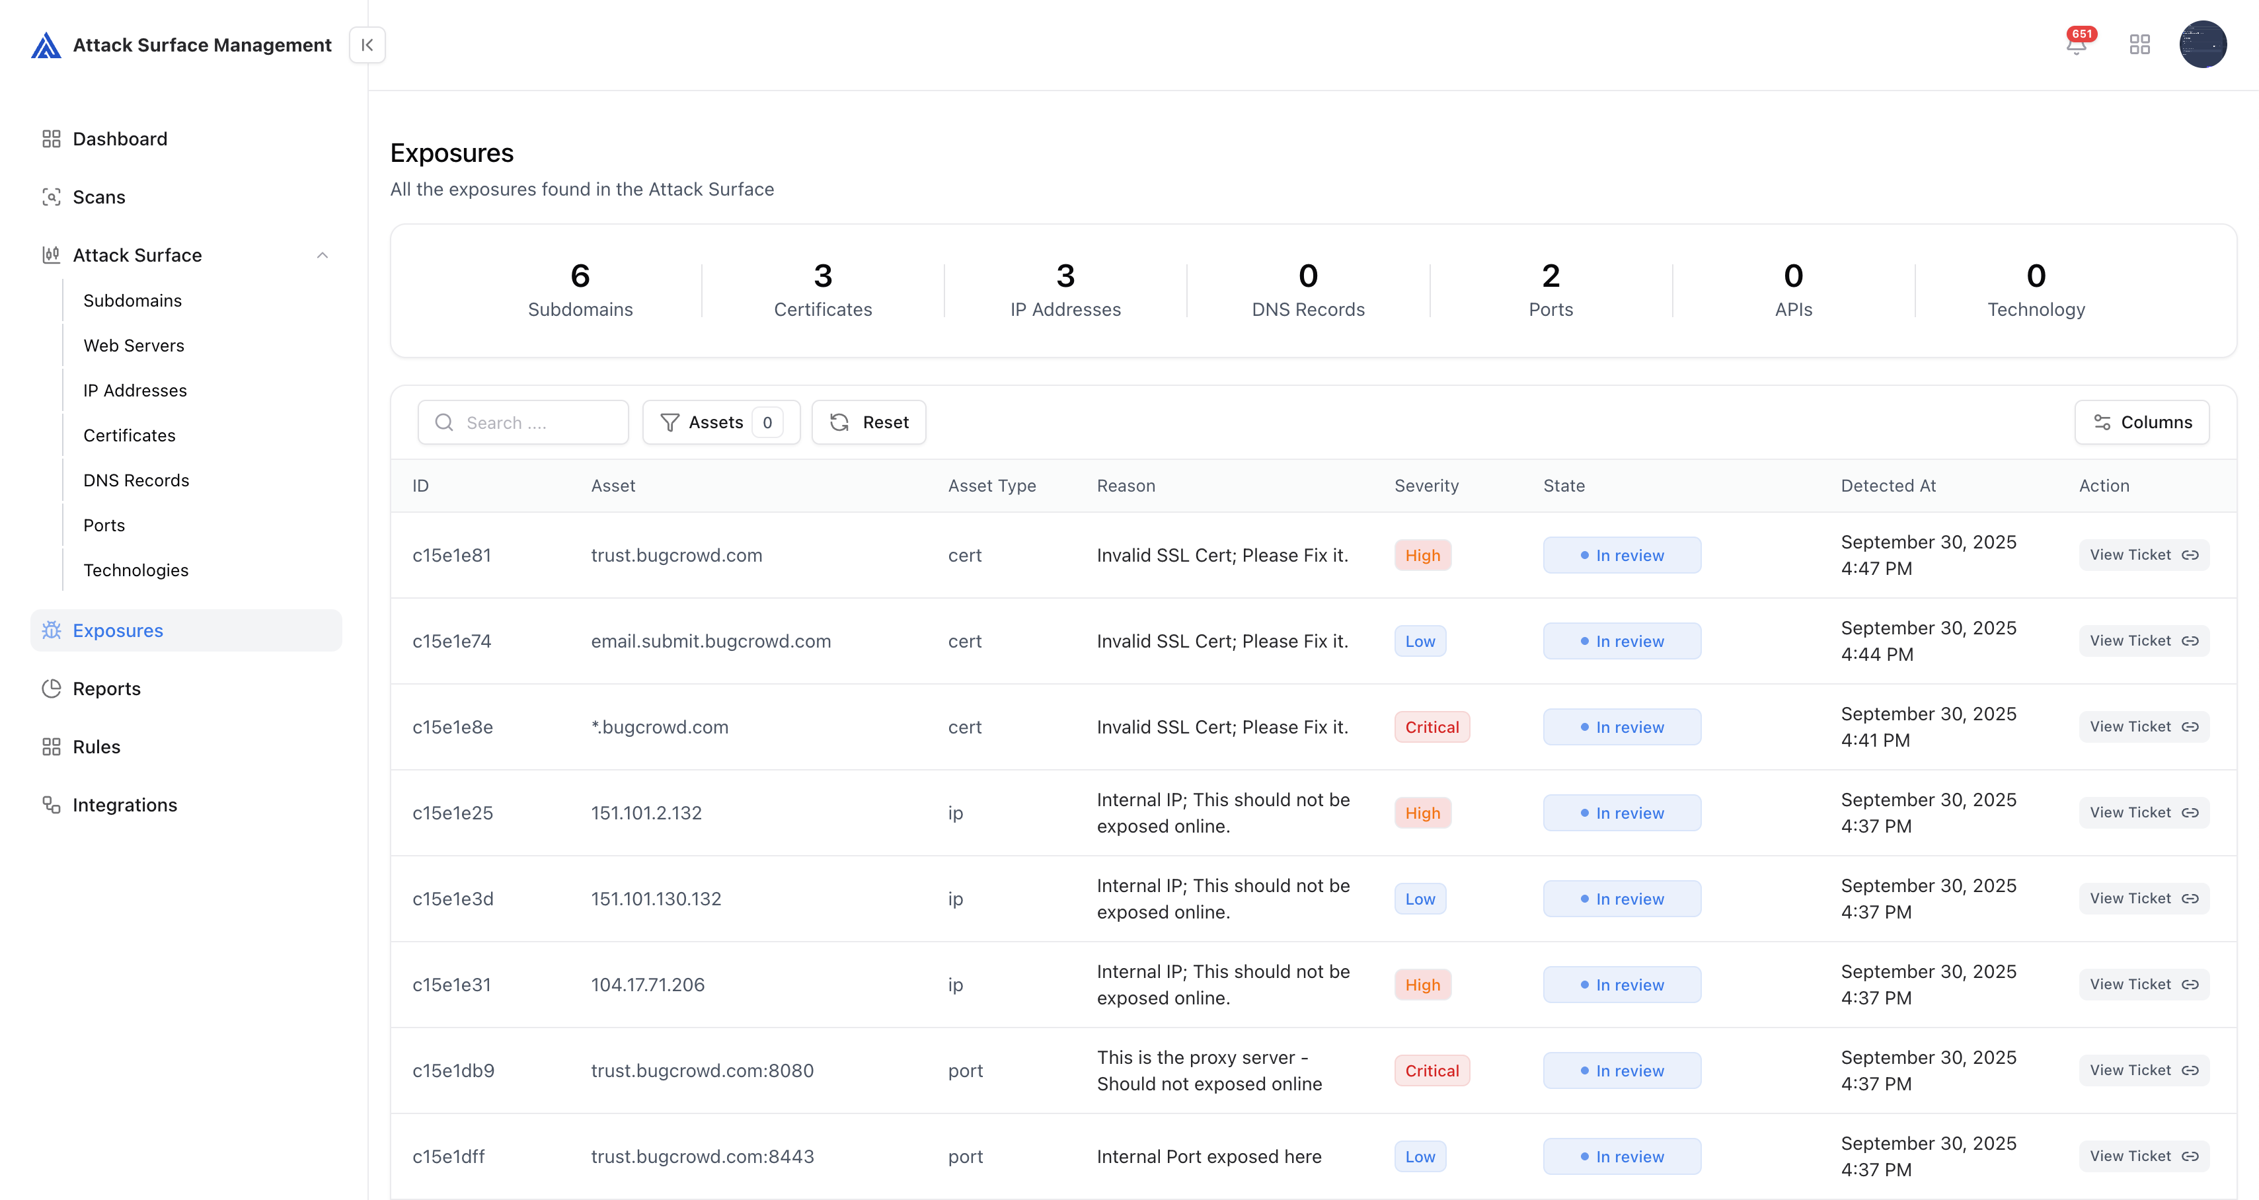Click the Integrations sidebar icon
This screenshot has height=1200, width=2259.
(51, 805)
